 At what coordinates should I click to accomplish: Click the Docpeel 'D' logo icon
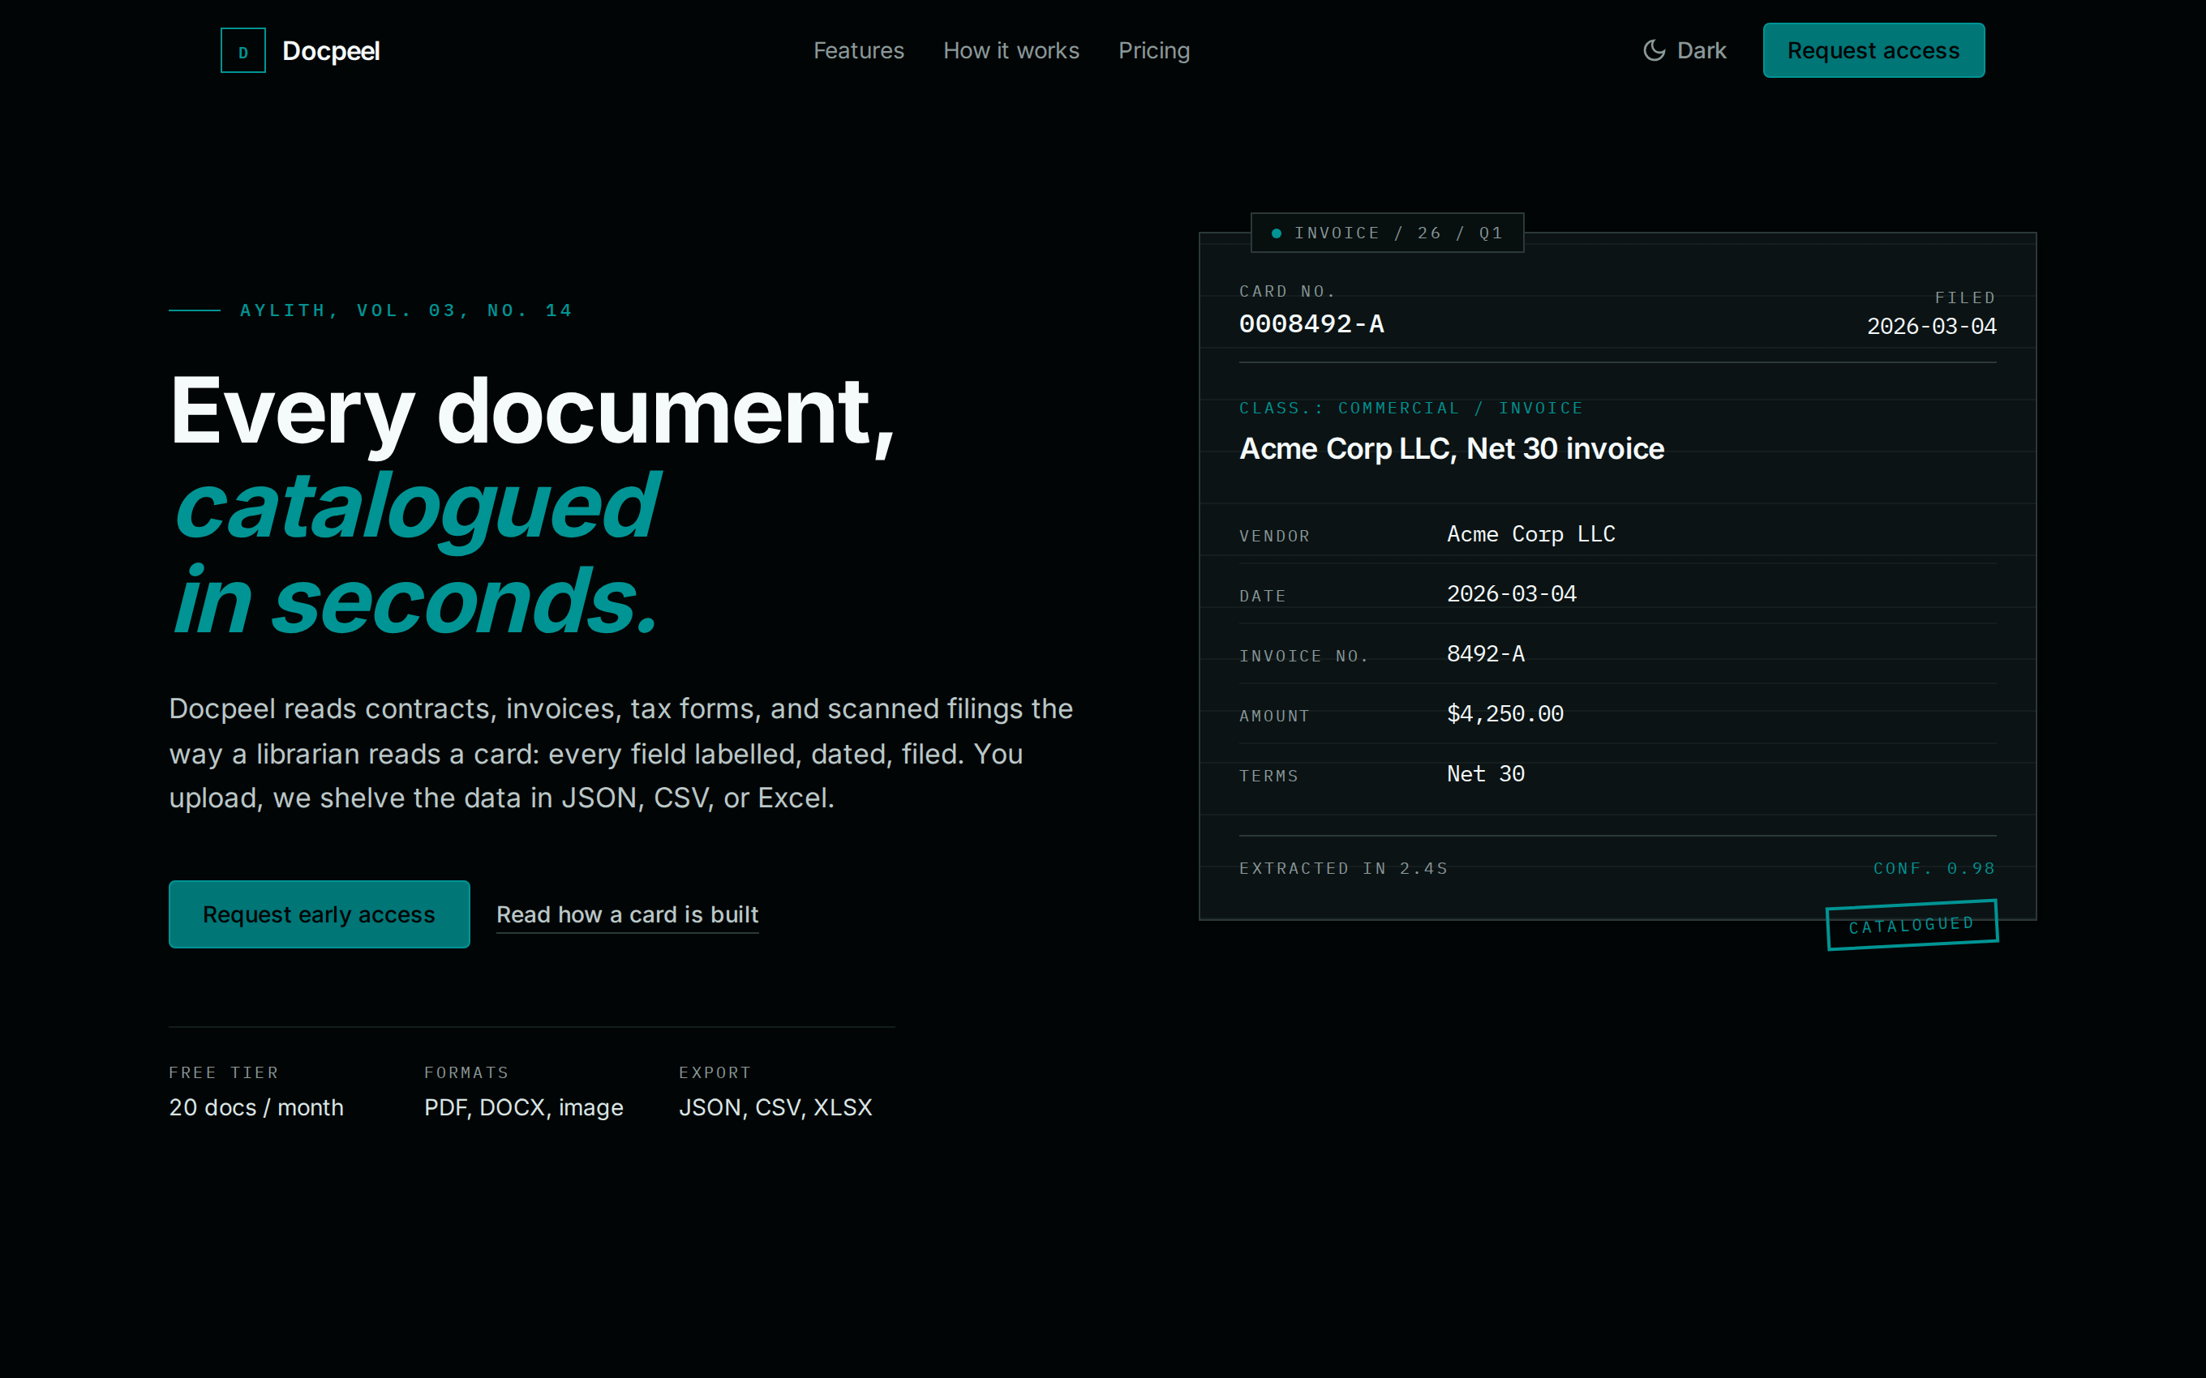pos(242,50)
